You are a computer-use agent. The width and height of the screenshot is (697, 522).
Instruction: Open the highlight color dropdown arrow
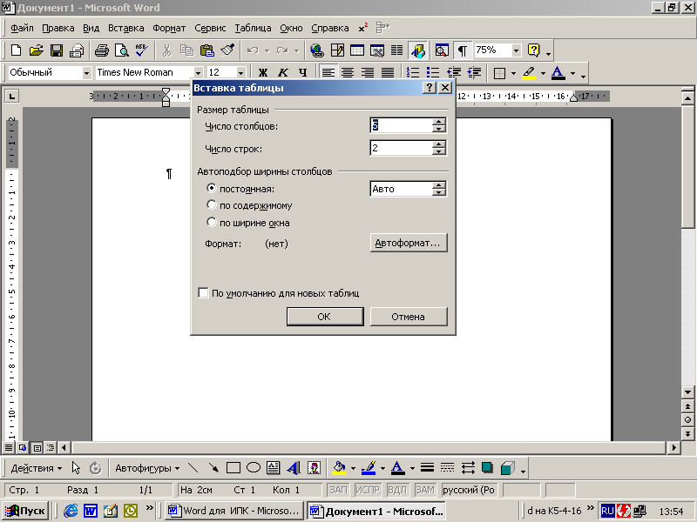pos(543,73)
